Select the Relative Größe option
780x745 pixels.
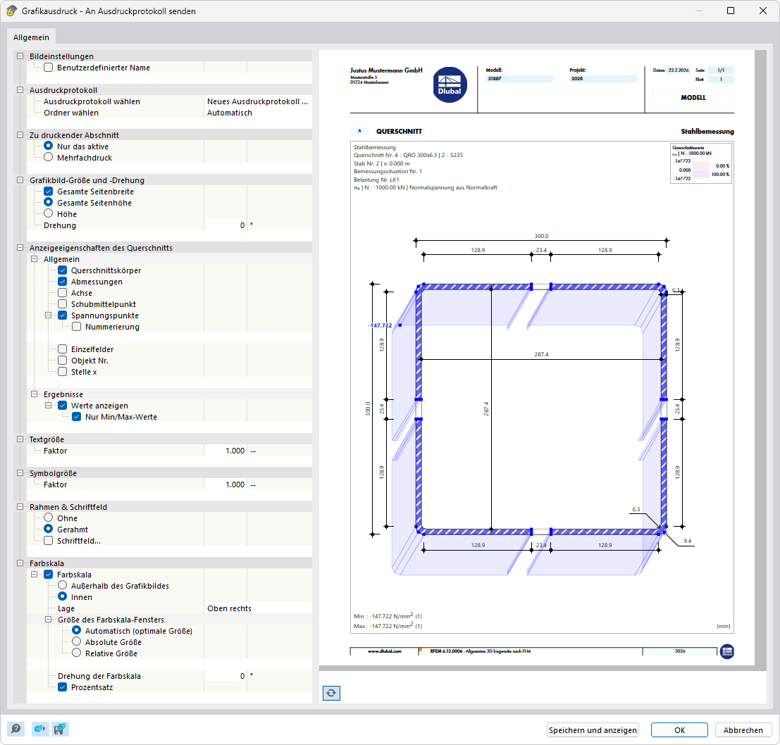[76, 653]
